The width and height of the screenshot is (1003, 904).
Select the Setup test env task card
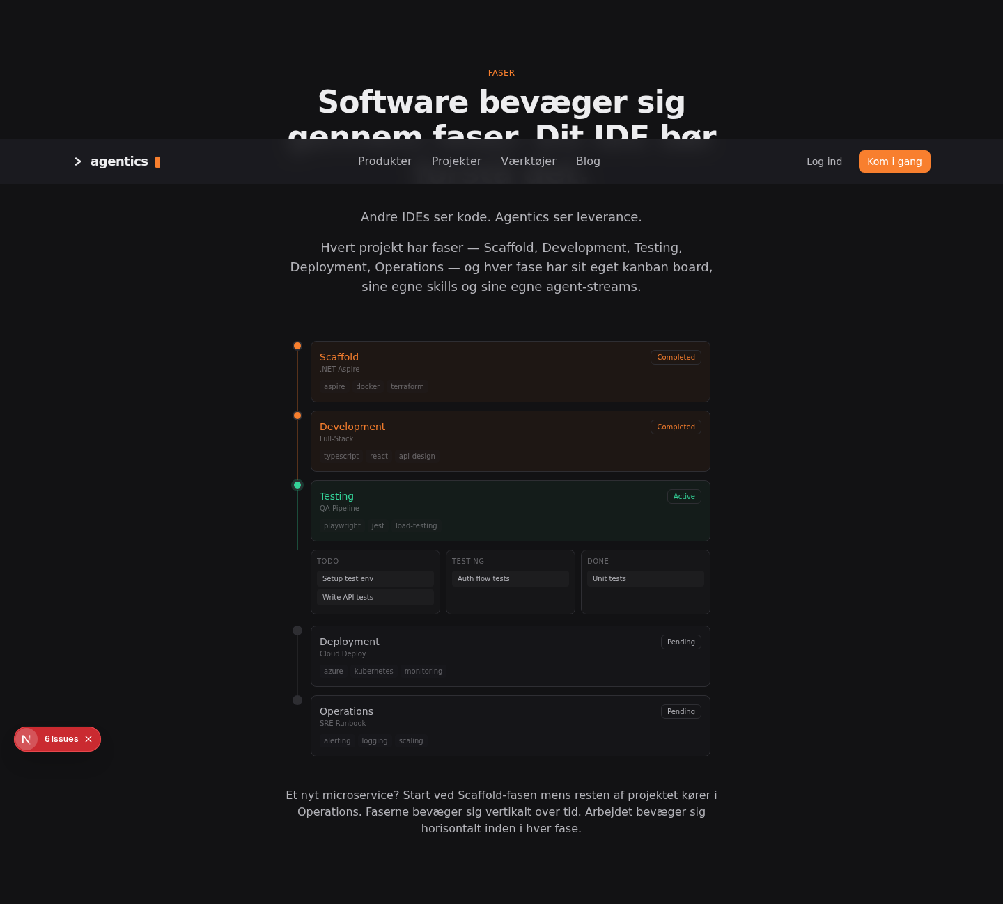[375, 579]
